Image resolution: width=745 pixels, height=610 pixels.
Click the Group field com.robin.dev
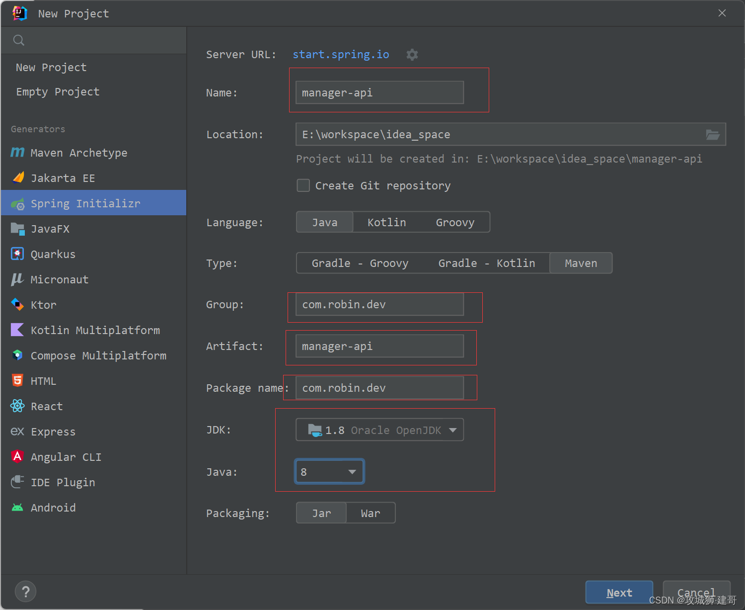point(380,304)
